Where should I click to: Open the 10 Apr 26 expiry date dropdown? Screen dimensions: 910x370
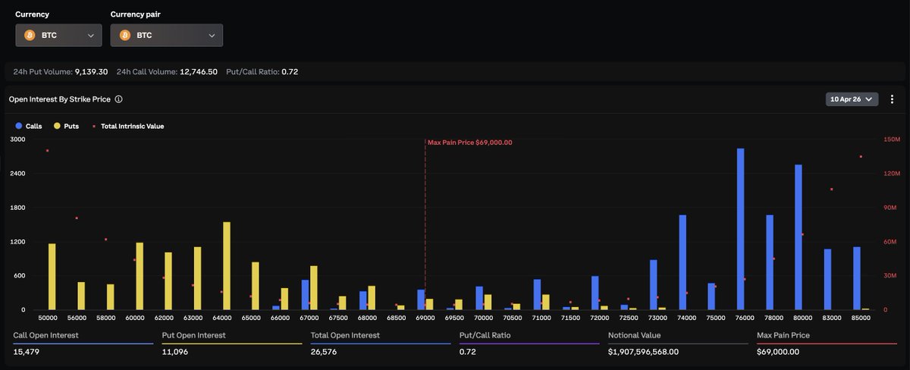pyautogui.click(x=852, y=99)
